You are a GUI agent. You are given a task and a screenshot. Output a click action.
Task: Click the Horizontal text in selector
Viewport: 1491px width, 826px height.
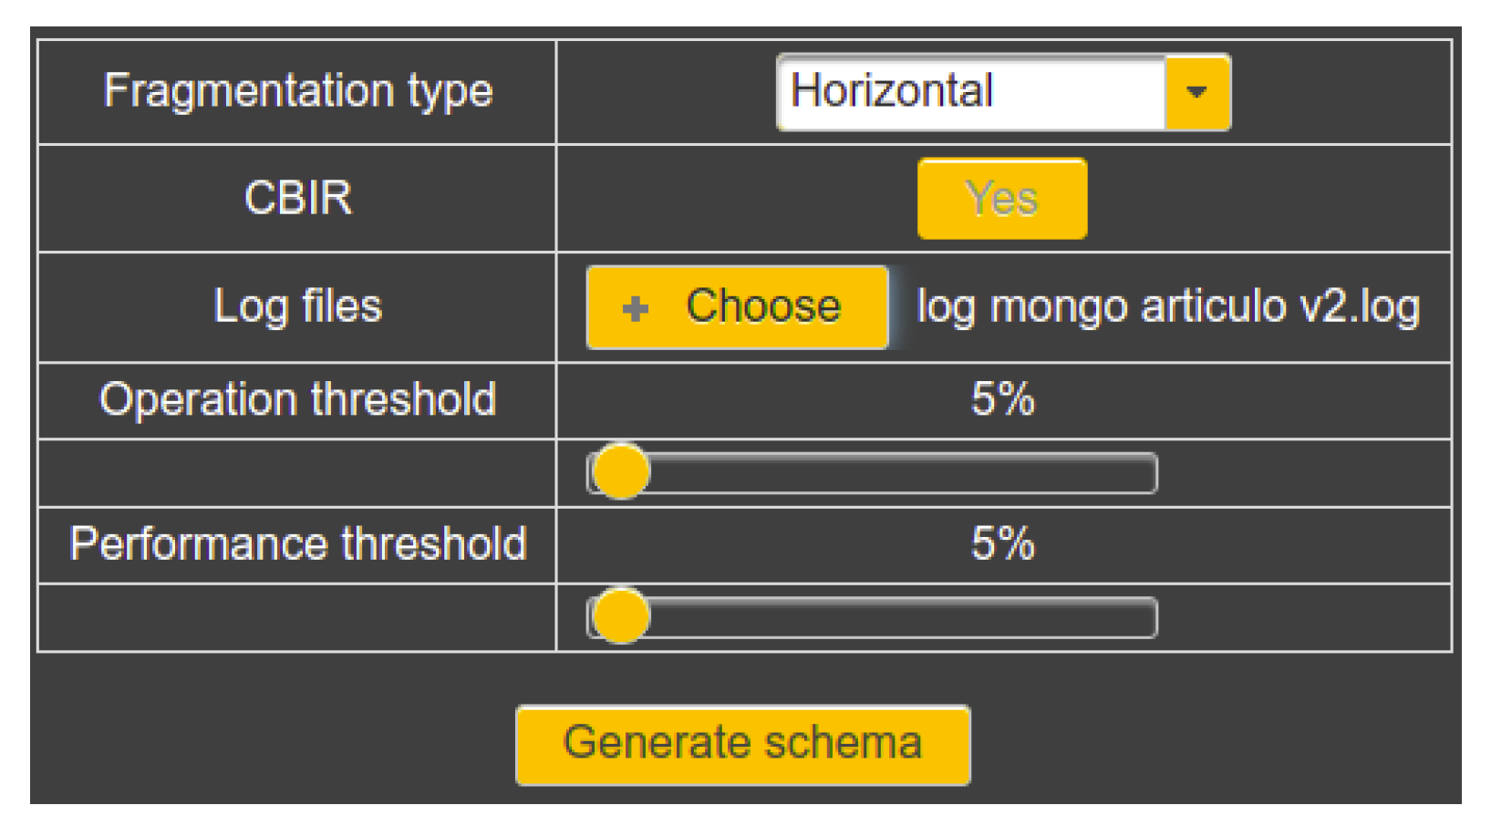tap(892, 90)
